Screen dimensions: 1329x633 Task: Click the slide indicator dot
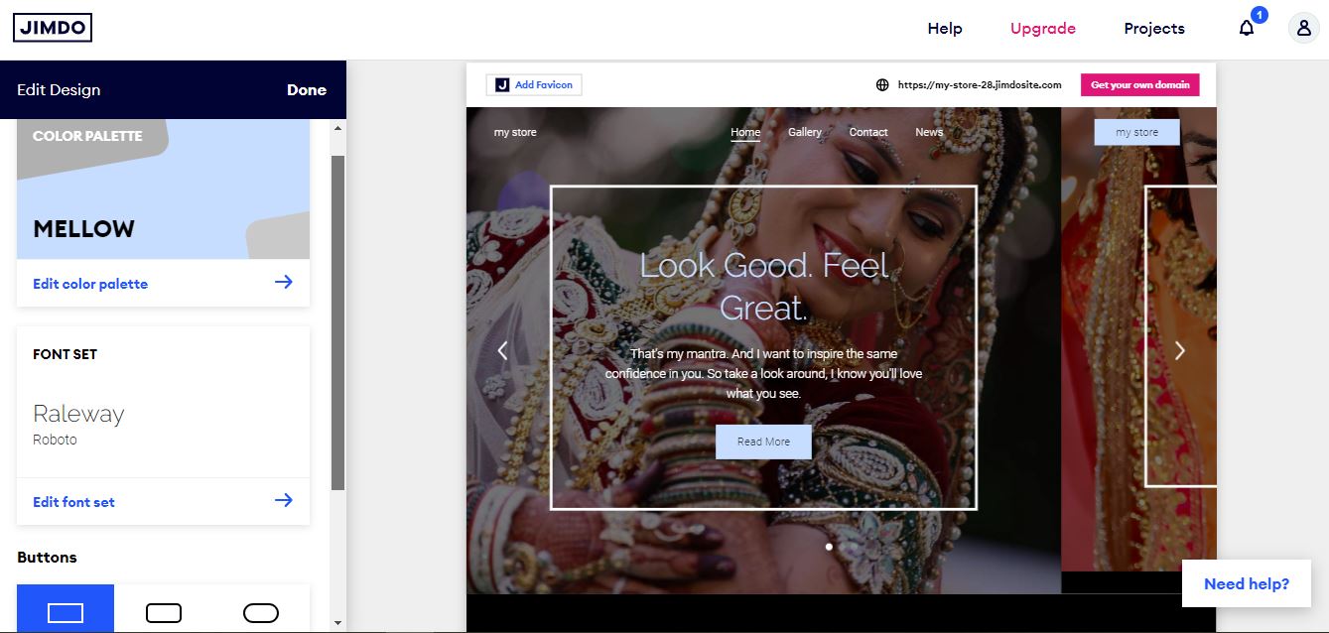(829, 546)
